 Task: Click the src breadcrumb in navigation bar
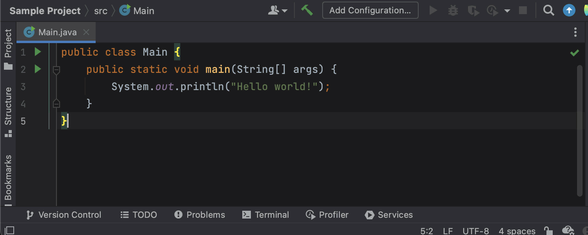101,11
